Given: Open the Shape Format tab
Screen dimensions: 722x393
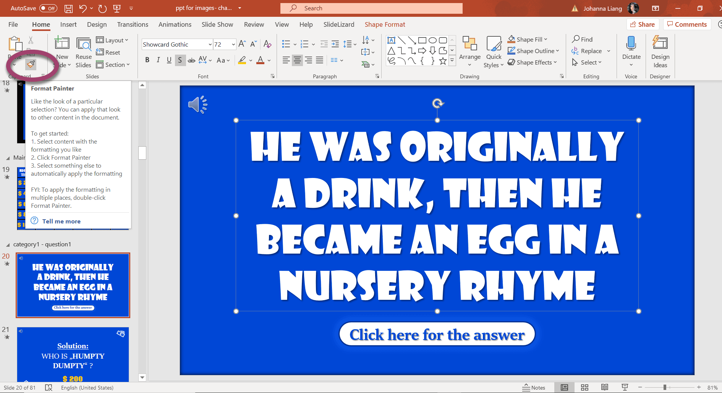Looking at the screenshot, I should pyautogui.click(x=385, y=24).
